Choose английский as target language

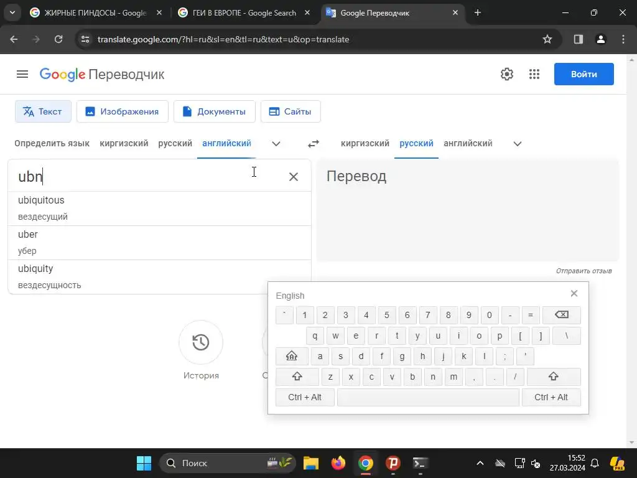(x=468, y=144)
